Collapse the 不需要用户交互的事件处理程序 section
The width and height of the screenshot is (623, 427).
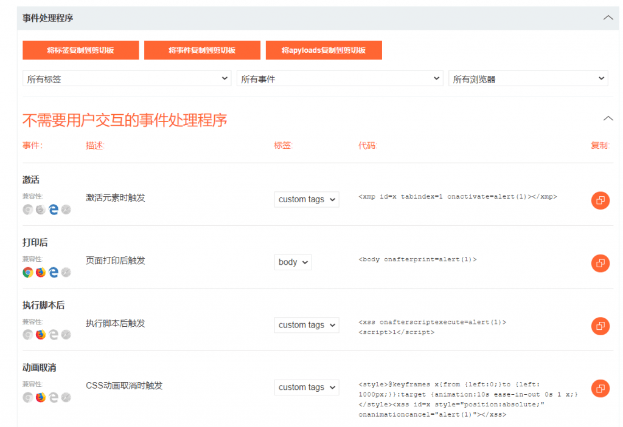coord(608,118)
